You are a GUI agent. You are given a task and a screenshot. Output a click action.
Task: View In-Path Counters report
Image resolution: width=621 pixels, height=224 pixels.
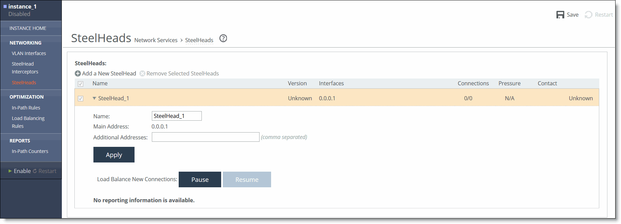coord(30,151)
